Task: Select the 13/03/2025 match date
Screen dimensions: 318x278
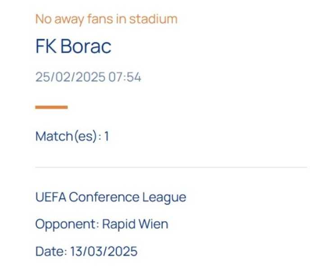Action: 104,251
